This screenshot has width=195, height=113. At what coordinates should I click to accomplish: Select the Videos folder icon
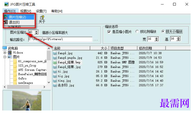click(x=10, y=53)
